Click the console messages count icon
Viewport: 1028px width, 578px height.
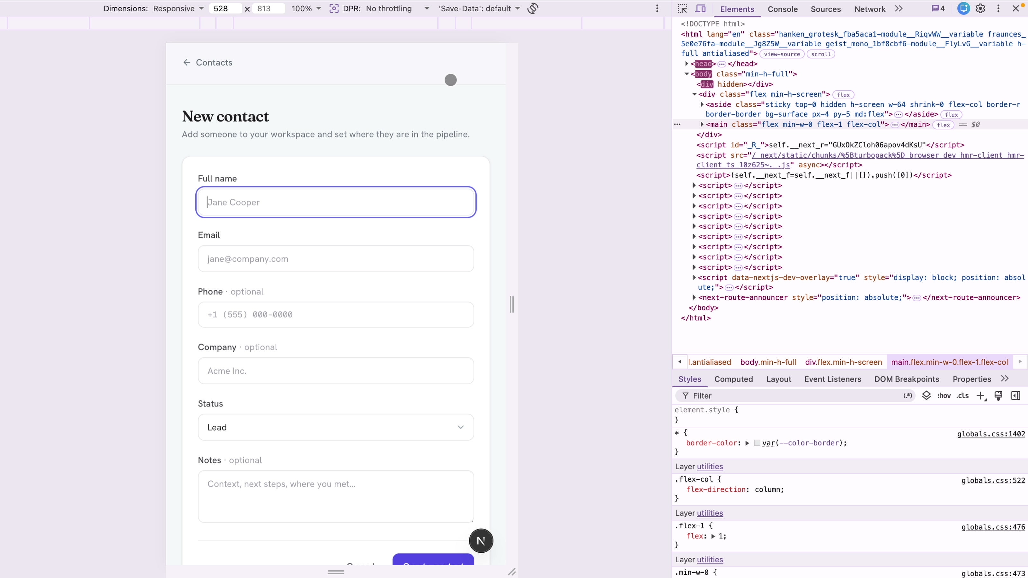click(938, 8)
